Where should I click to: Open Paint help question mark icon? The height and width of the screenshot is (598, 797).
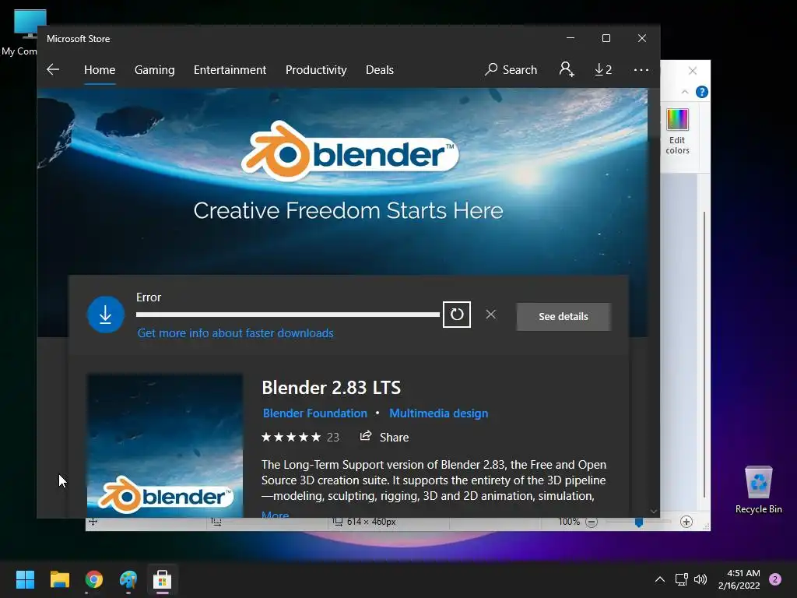(702, 92)
